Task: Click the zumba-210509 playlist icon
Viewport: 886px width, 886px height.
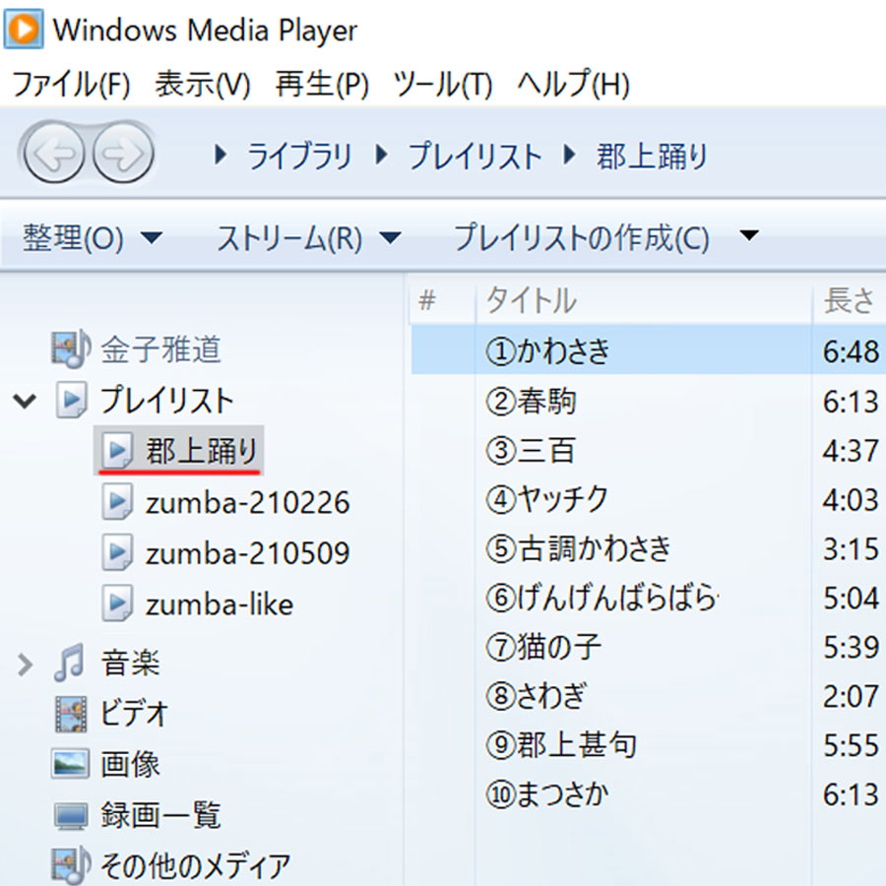Action: (x=117, y=552)
